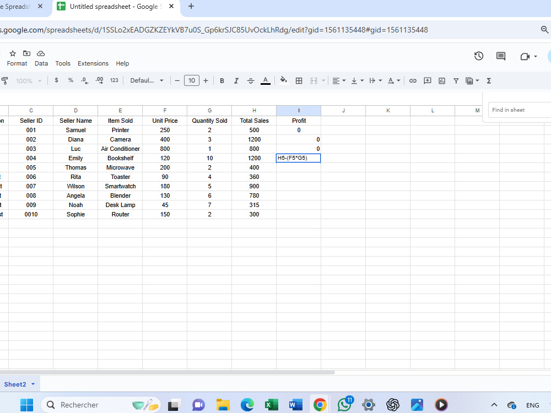551x413 pixels.
Task: Open the Format menu
Action: click(x=17, y=63)
